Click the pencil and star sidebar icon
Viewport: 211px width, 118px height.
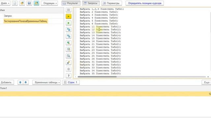tap(69, 63)
